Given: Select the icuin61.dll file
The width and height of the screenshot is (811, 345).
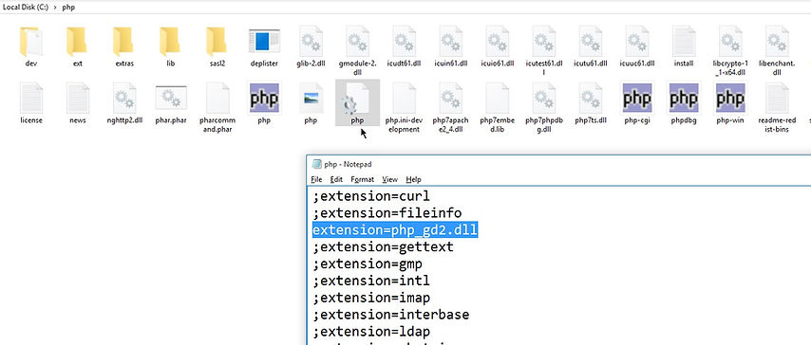Looking at the screenshot, I should click(450, 47).
